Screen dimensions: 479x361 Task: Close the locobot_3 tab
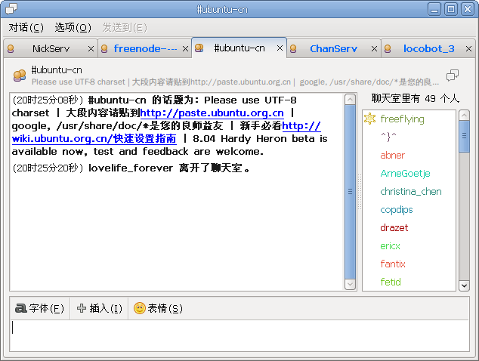(x=468, y=49)
